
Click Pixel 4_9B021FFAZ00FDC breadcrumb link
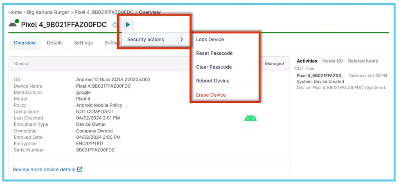coord(104,12)
